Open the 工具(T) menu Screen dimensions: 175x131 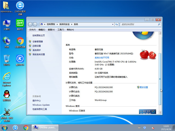(61, 30)
